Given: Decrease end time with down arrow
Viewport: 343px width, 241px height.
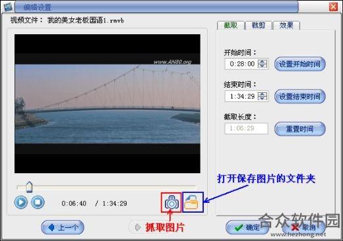Looking at the screenshot, I should 263,98.
